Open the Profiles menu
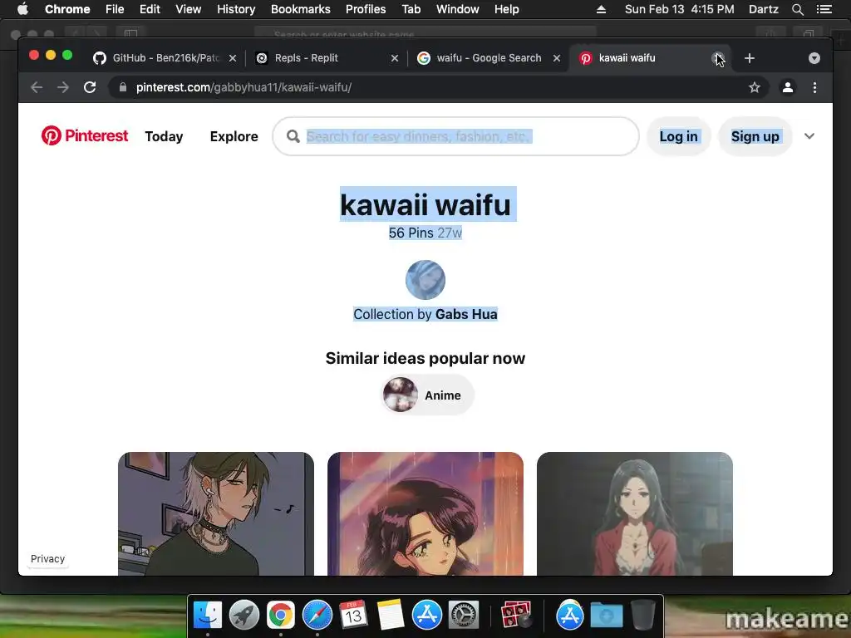The width and height of the screenshot is (851, 638). [x=366, y=9]
